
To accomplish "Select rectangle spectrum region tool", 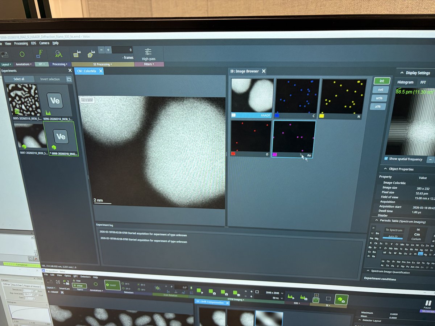I will pos(76,54).
